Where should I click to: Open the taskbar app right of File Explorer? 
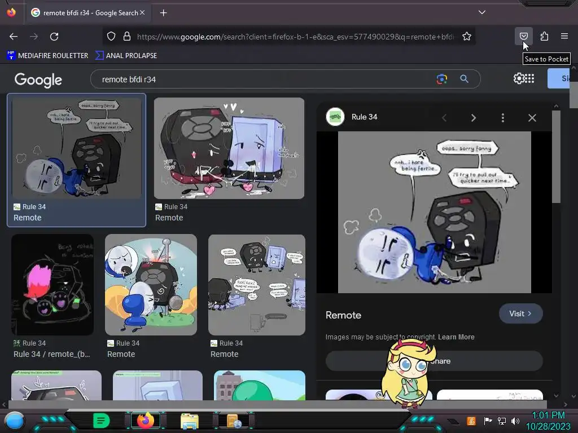tap(233, 421)
